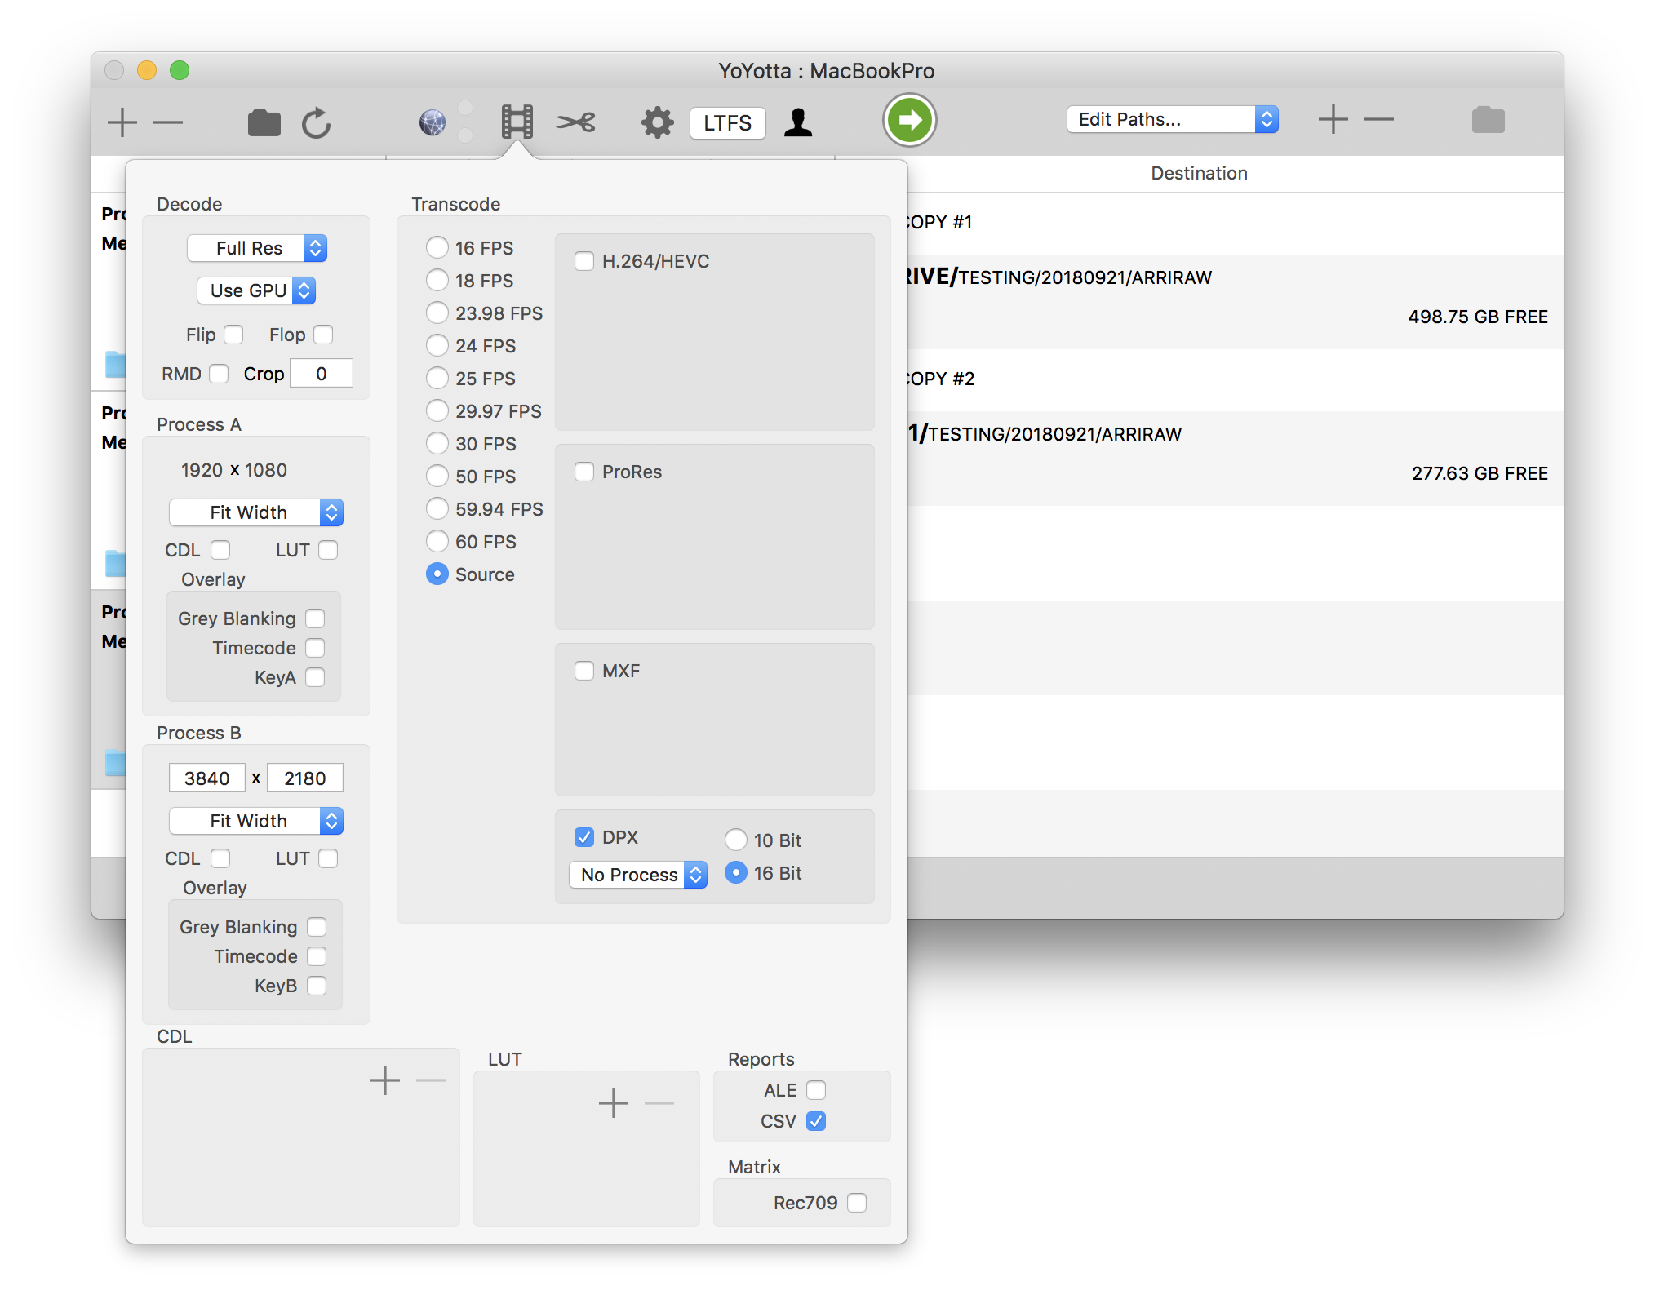Open Process A Fit Width dropdown
This screenshot has height=1299, width=1655.
[256, 512]
